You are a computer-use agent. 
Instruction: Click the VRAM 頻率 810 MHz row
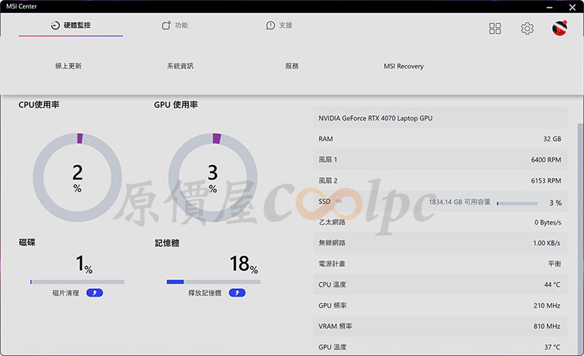click(x=440, y=326)
